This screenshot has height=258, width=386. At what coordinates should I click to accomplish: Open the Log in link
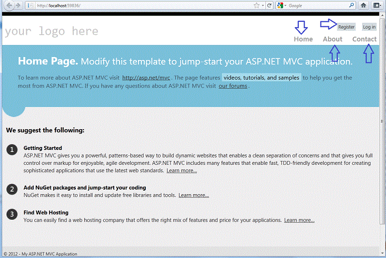[x=369, y=27]
